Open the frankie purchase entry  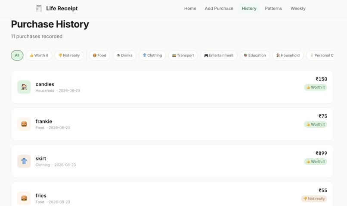coord(172,124)
